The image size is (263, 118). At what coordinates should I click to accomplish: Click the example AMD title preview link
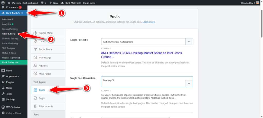(142, 55)
